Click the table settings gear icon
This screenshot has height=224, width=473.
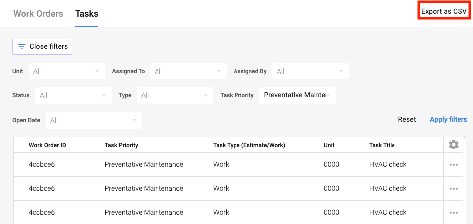453,145
